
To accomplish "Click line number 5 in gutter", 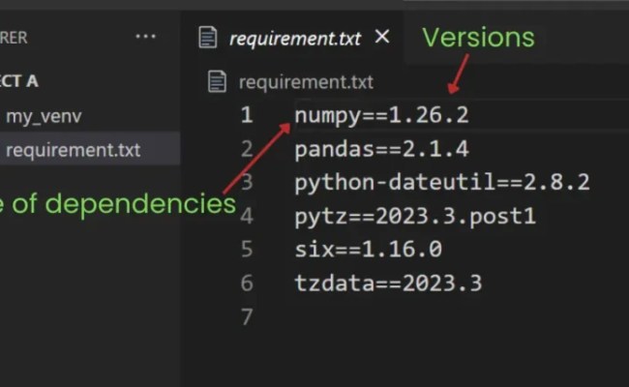I will click(247, 249).
